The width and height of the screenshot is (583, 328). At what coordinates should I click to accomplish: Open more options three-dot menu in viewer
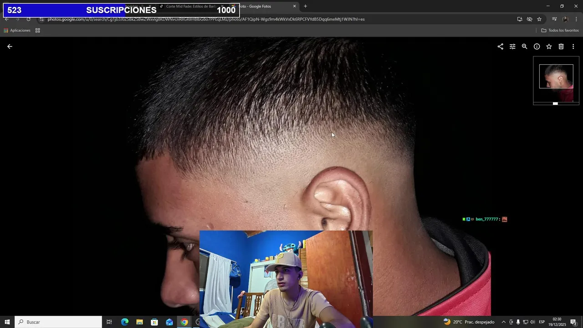[573, 46]
